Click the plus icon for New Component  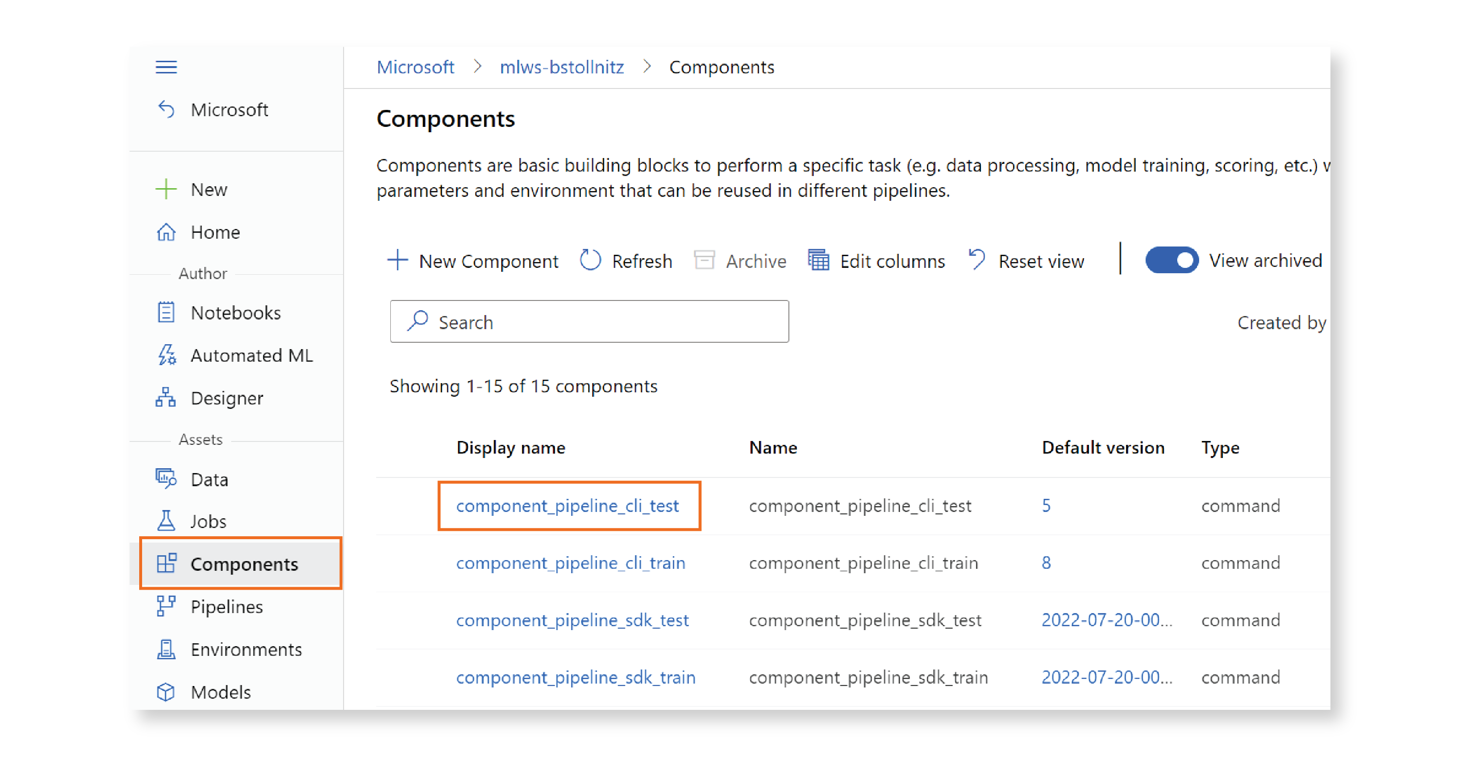click(398, 261)
